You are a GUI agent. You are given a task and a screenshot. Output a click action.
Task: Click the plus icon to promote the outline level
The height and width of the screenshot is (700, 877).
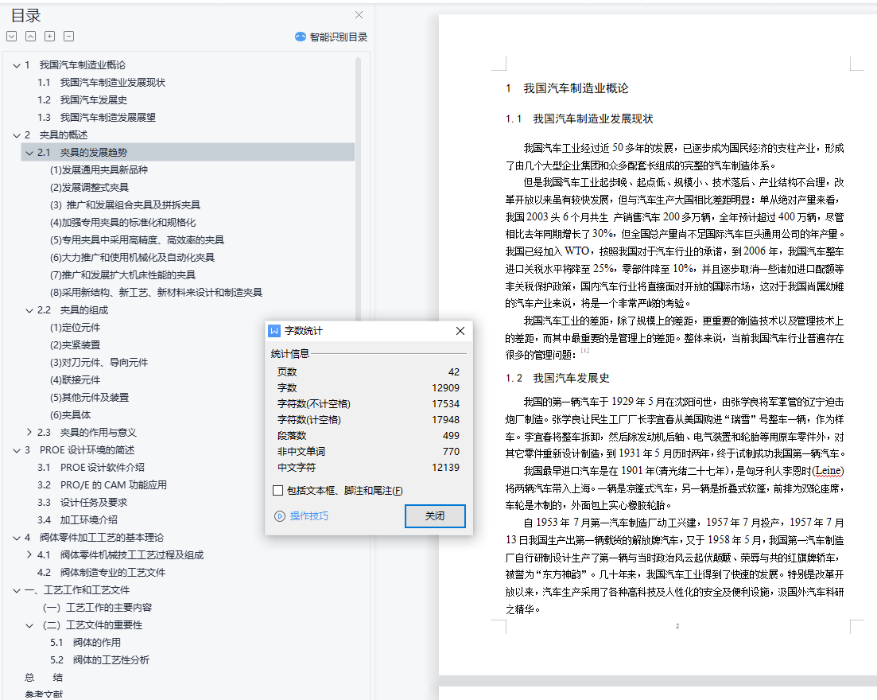coord(50,37)
